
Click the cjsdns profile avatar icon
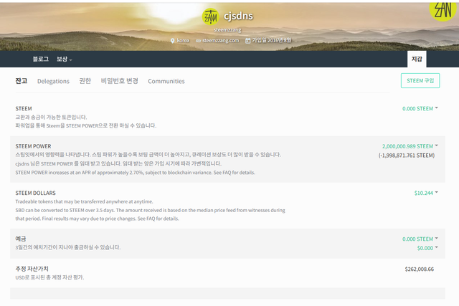pyautogui.click(x=210, y=16)
